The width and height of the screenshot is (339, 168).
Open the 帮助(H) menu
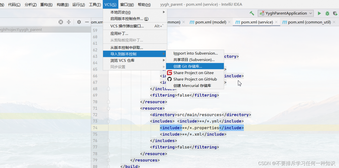click(x=144, y=5)
